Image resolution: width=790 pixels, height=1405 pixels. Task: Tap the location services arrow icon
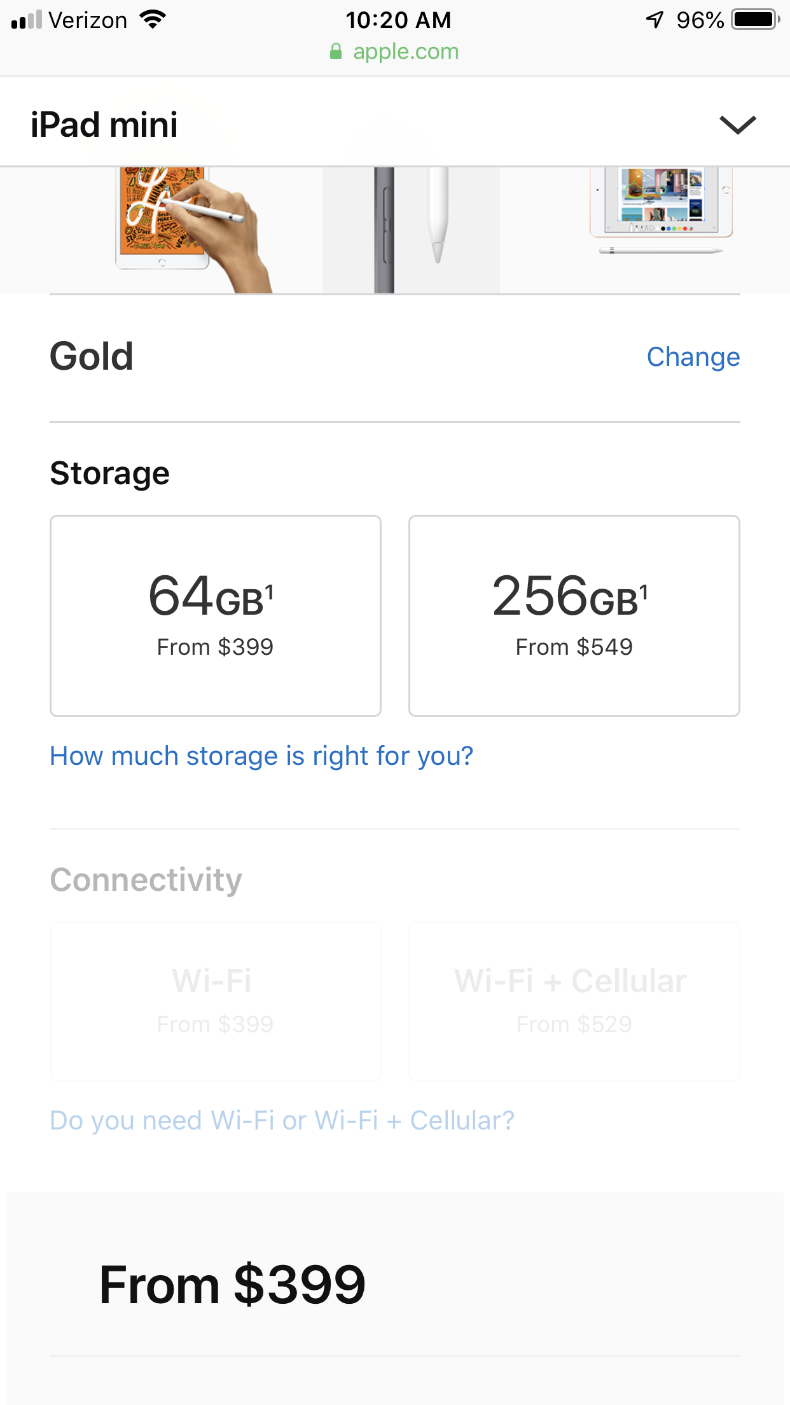click(x=655, y=20)
